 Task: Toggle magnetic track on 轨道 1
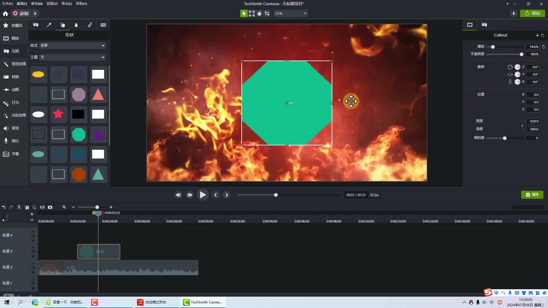33,283
